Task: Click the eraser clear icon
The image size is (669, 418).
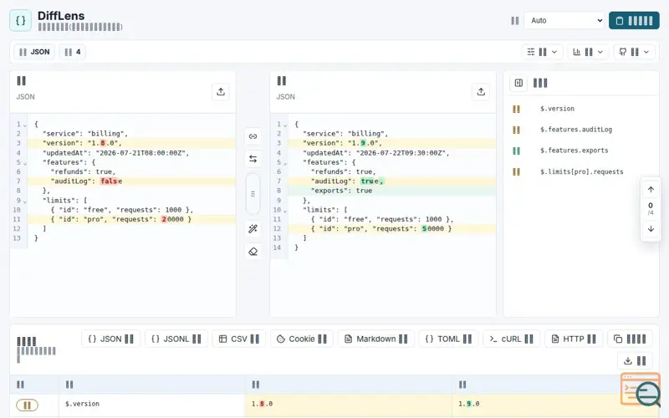Action: point(253,252)
